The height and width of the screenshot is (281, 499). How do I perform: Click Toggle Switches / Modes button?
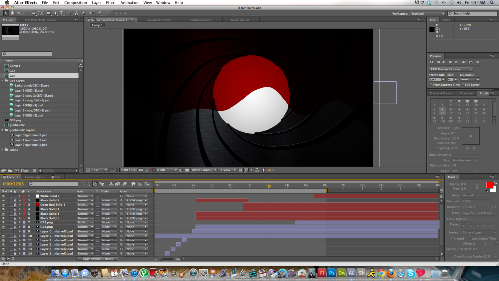tap(97, 259)
